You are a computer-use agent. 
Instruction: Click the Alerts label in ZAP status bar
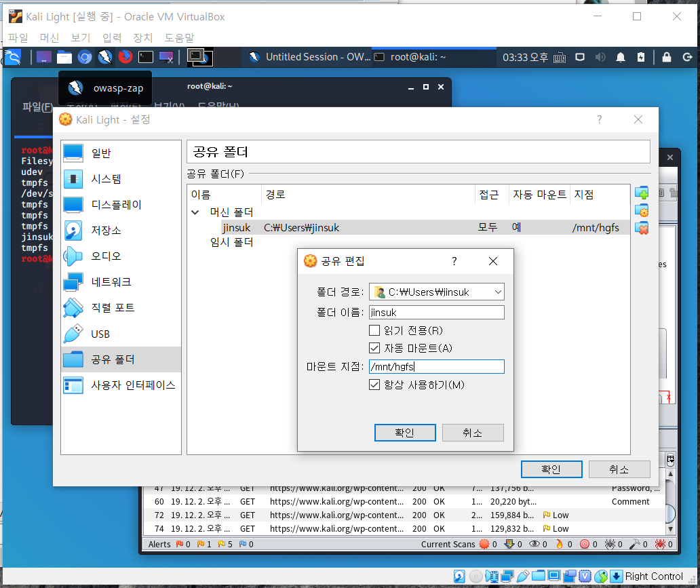pos(159,544)
